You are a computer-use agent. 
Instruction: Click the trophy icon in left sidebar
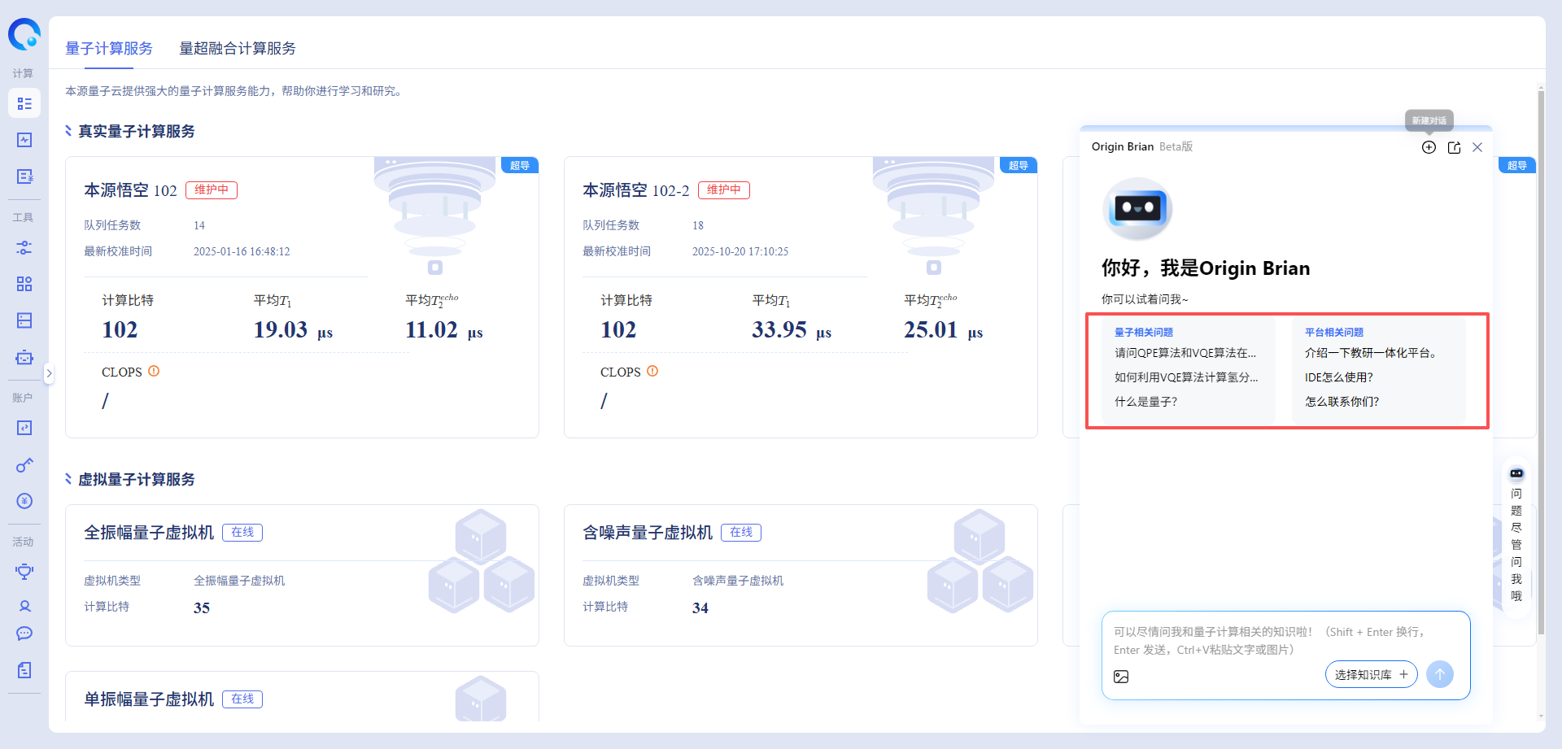24,571
